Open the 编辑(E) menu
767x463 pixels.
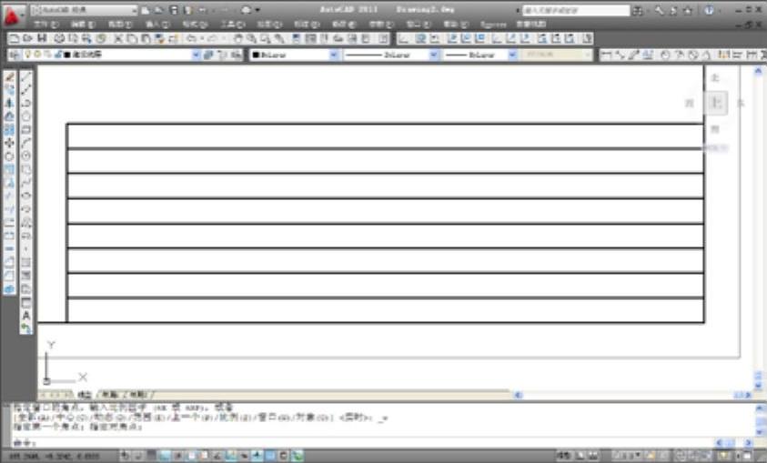click(83, 24)
